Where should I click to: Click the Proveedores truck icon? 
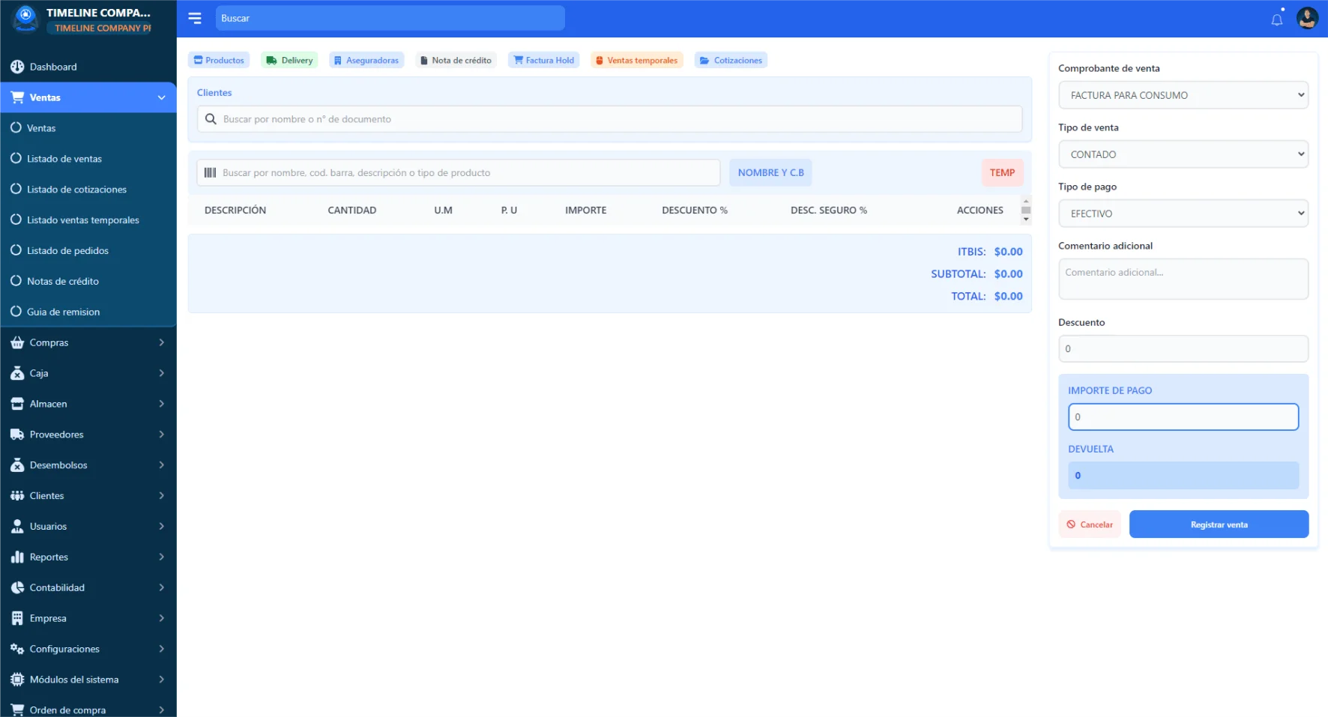(x=17, y=435)
